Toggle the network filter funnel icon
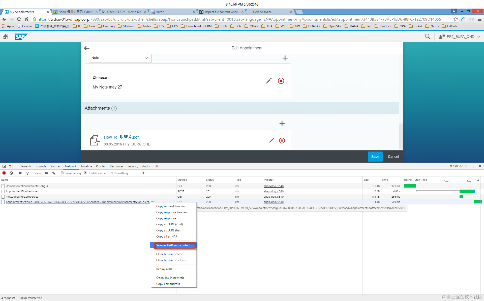Image resolution: width=484 pixels, height=301 pixels. [x=27, y=173]
